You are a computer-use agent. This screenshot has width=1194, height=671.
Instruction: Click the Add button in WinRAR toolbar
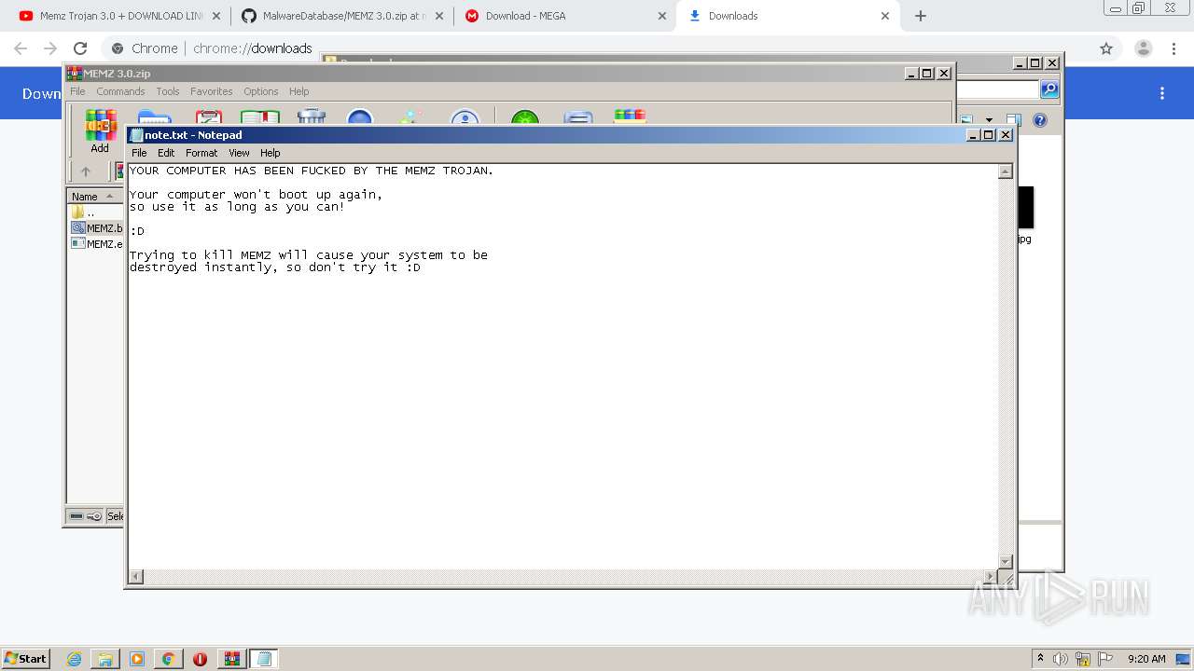(x=100, y=132)
